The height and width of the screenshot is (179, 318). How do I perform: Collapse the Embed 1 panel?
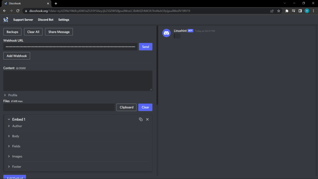[x=9, y=119]
